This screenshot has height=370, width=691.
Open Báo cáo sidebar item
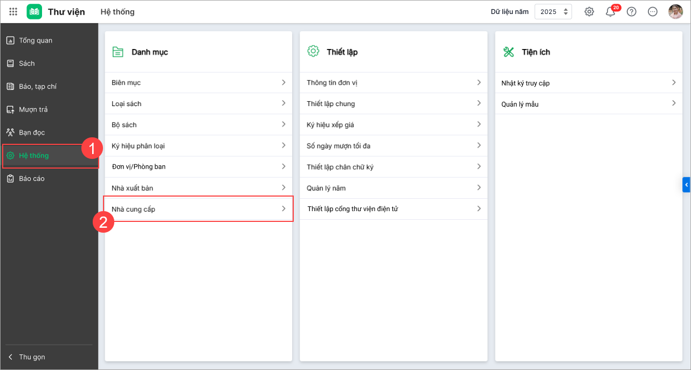tap(32, 178)
